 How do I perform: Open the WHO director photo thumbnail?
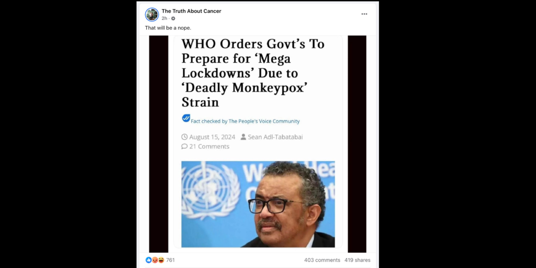[258, 204]
